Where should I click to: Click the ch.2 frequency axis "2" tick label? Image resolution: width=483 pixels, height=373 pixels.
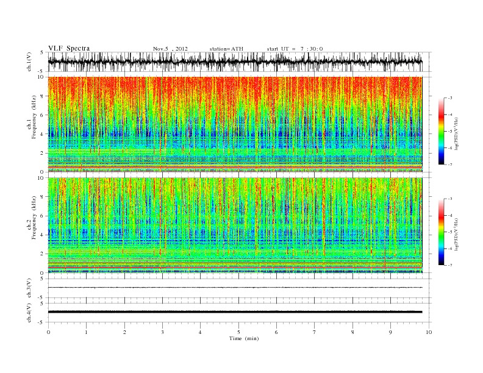pos(43,254)
